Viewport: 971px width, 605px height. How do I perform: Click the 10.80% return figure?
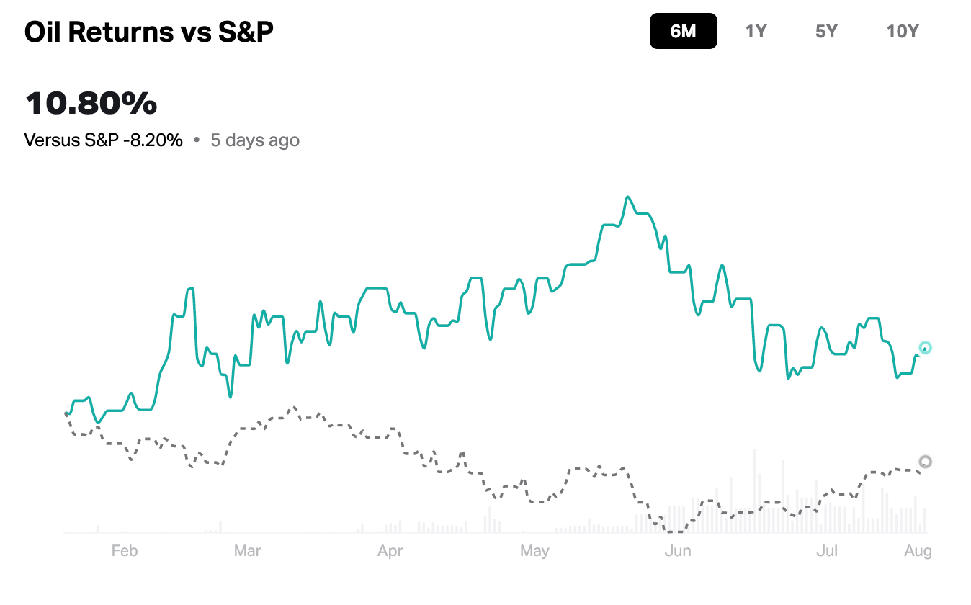coord(91,104)
